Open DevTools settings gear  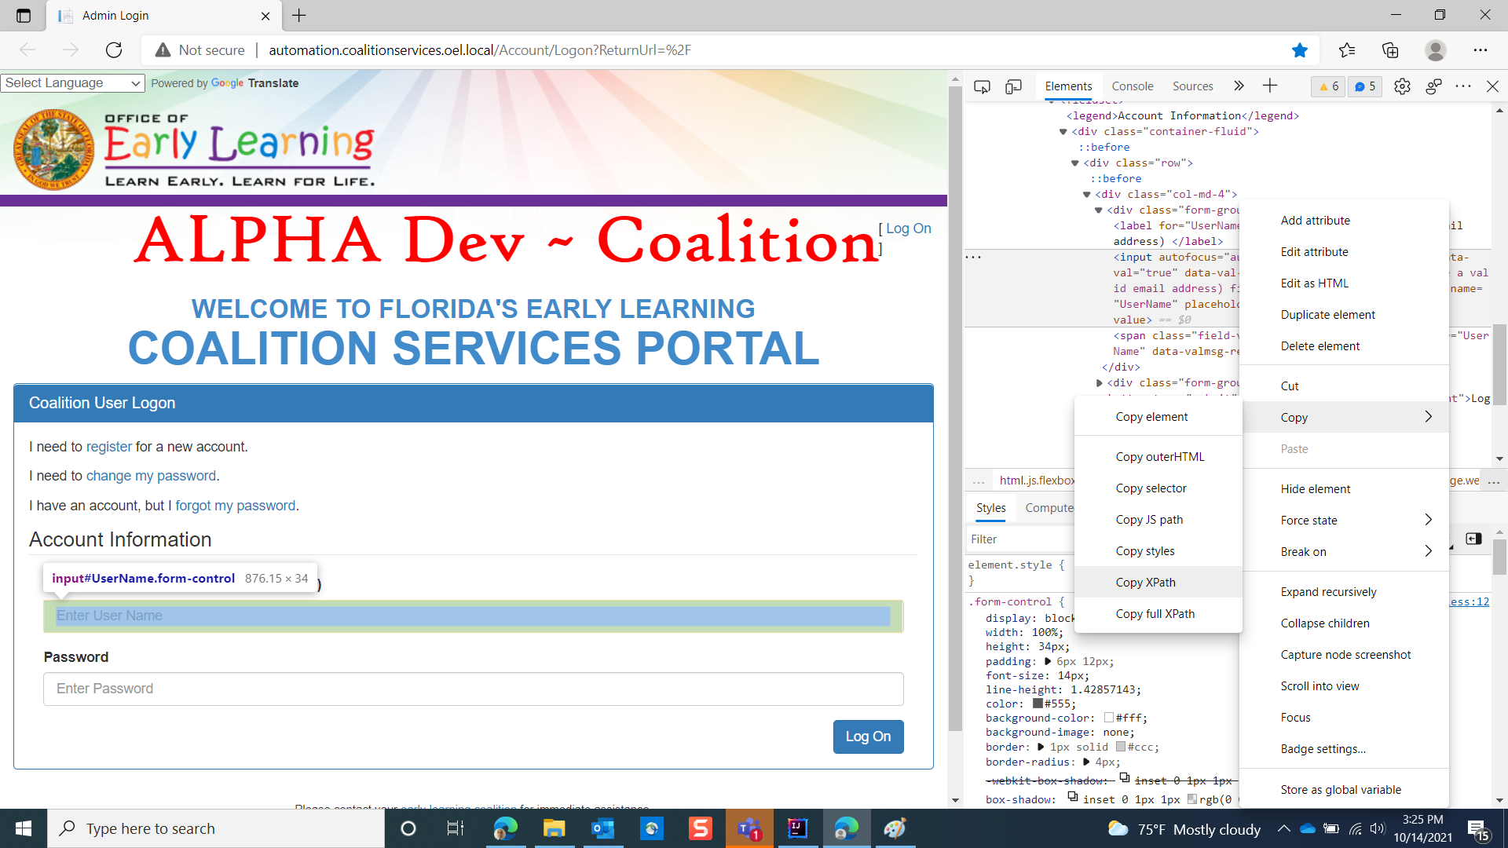pyautogui.click(x=1402, y=86)
